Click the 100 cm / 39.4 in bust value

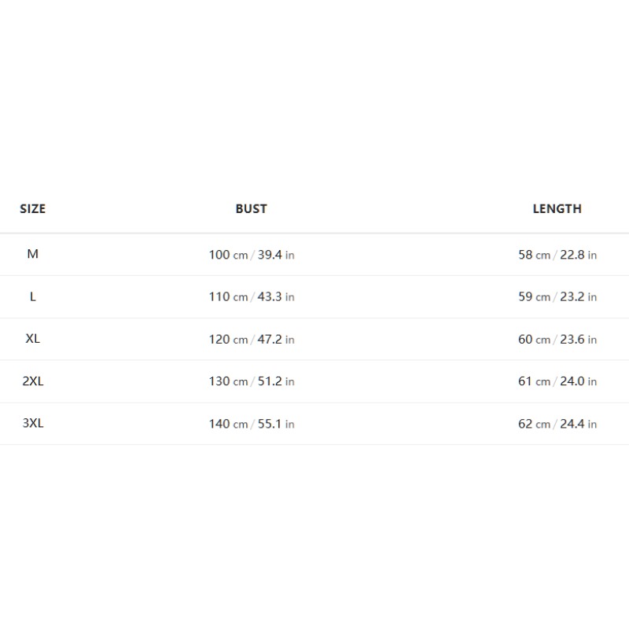click(x=252, y=255)
